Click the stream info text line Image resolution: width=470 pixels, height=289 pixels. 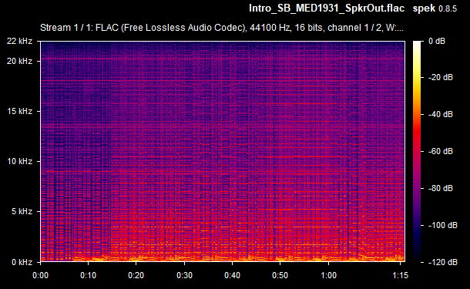[x=221, y=28]
